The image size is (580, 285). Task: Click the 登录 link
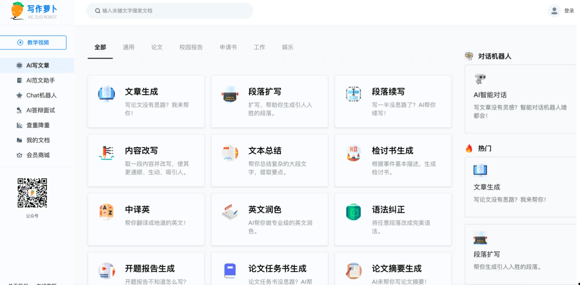click(x=569, y=11)
